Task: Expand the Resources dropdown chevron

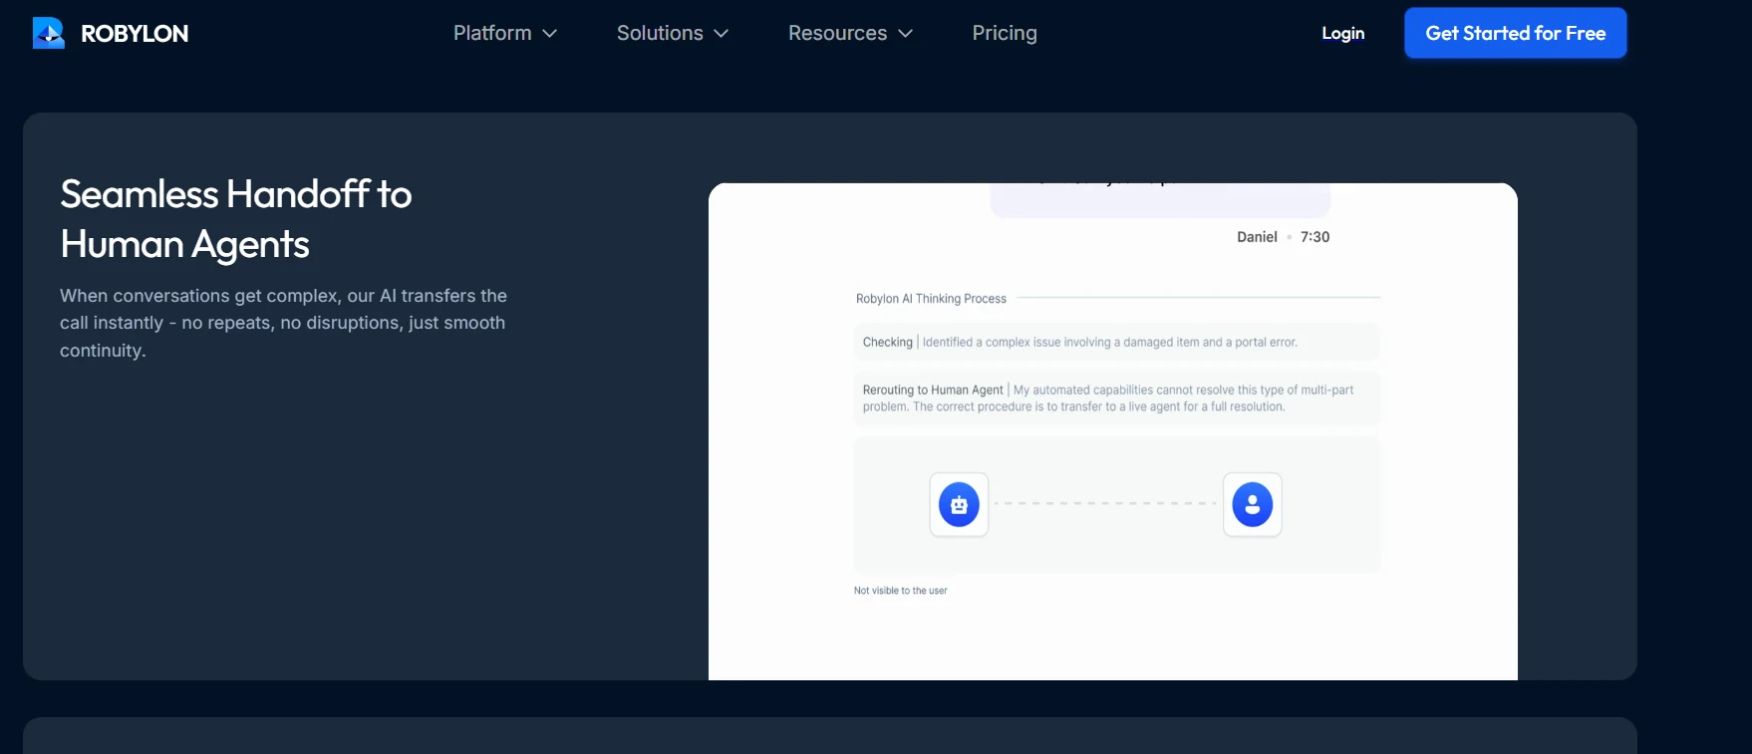Action: tap(905, 34)
